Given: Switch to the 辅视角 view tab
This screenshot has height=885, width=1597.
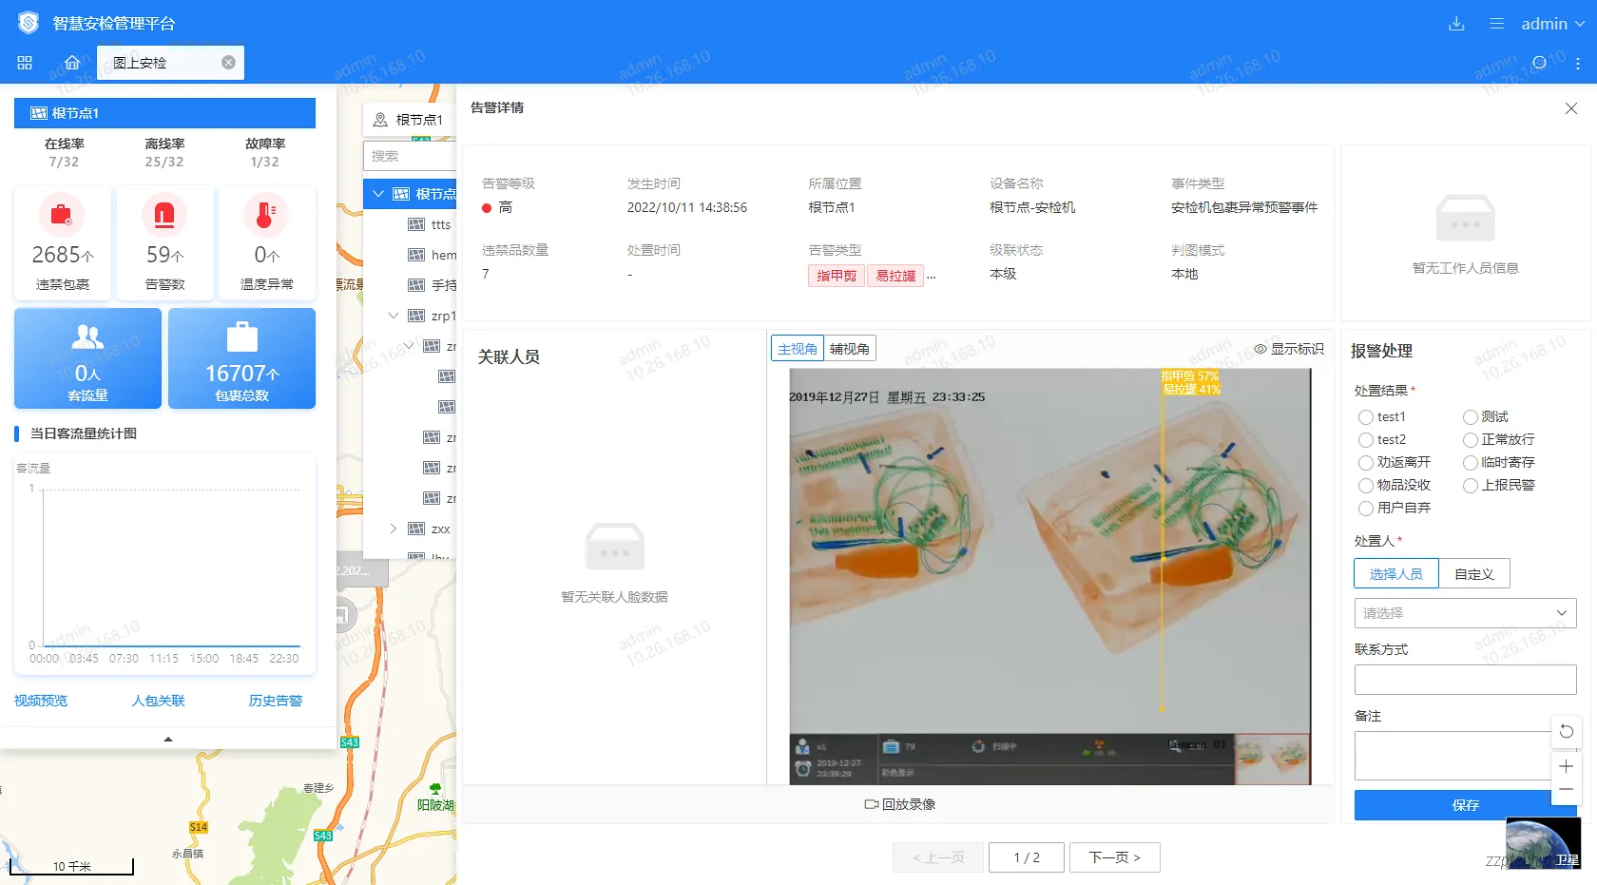Looking at the screenshot, I should pyautogui.click(x=848, y=348).
